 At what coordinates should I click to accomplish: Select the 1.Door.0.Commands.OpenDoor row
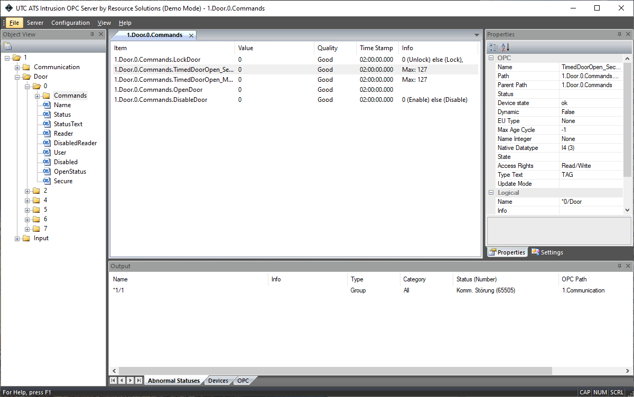[294, 90]
